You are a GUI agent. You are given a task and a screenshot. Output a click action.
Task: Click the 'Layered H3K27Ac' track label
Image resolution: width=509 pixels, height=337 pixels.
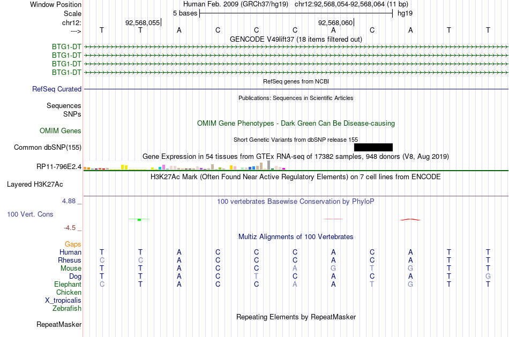pyautogui.click(x=35, y=185)
